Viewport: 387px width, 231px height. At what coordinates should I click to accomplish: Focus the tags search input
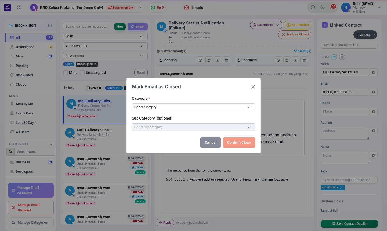click(349, 180)
